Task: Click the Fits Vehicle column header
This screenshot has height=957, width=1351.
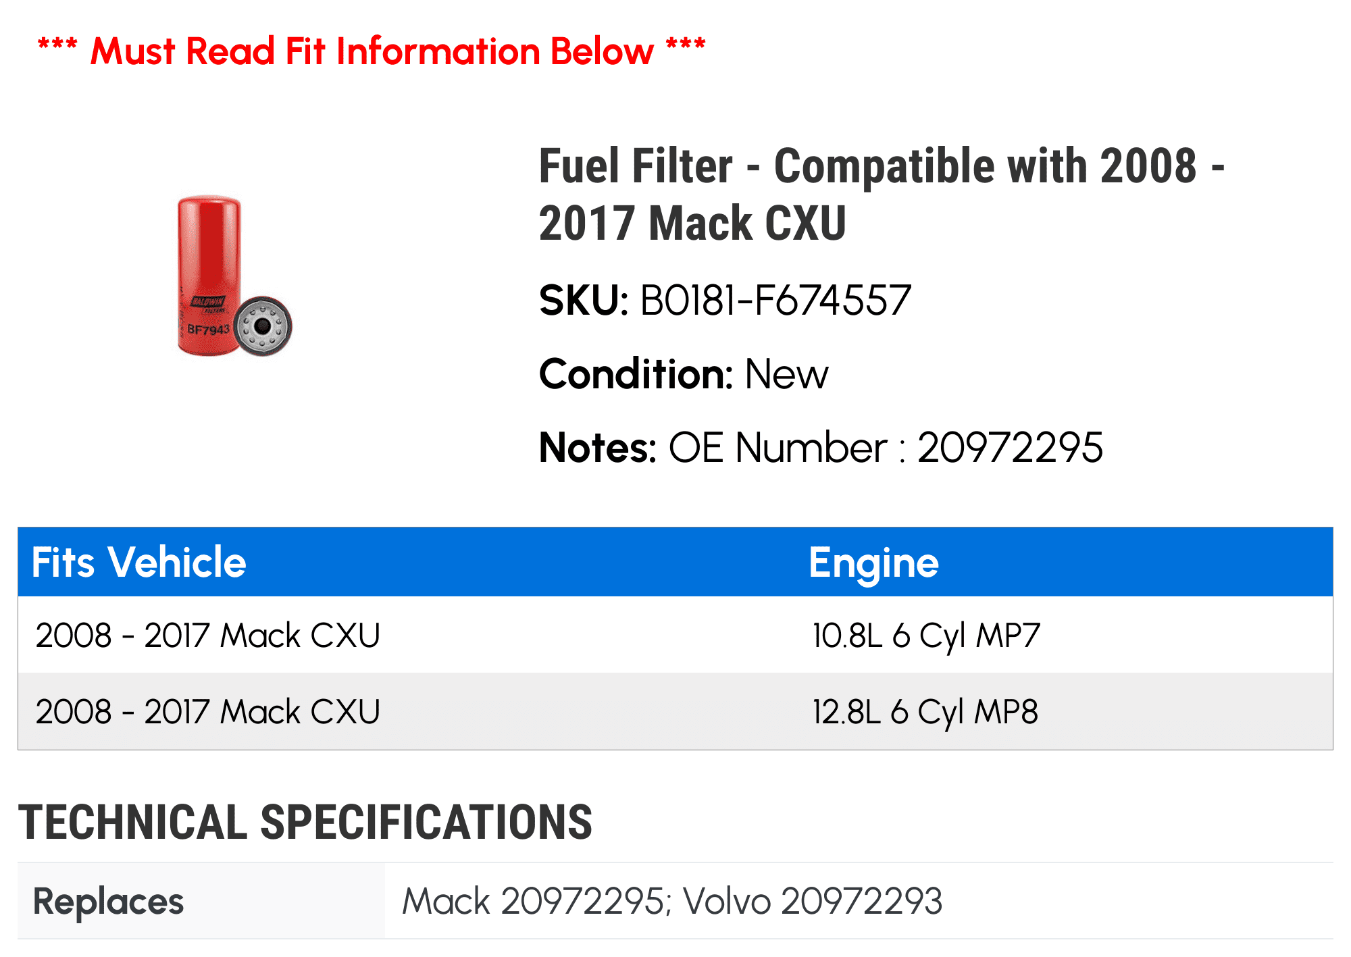Action: [139, 563]
